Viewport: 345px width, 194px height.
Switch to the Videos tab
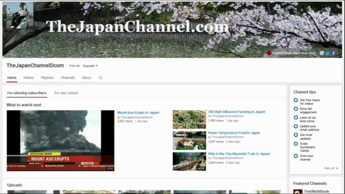[x=29, y=78]
